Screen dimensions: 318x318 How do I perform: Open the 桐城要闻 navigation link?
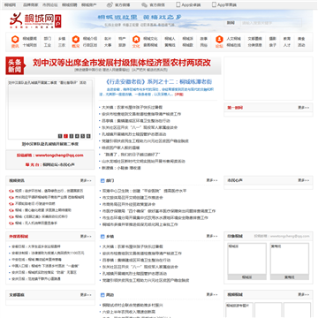pos(30,39)
